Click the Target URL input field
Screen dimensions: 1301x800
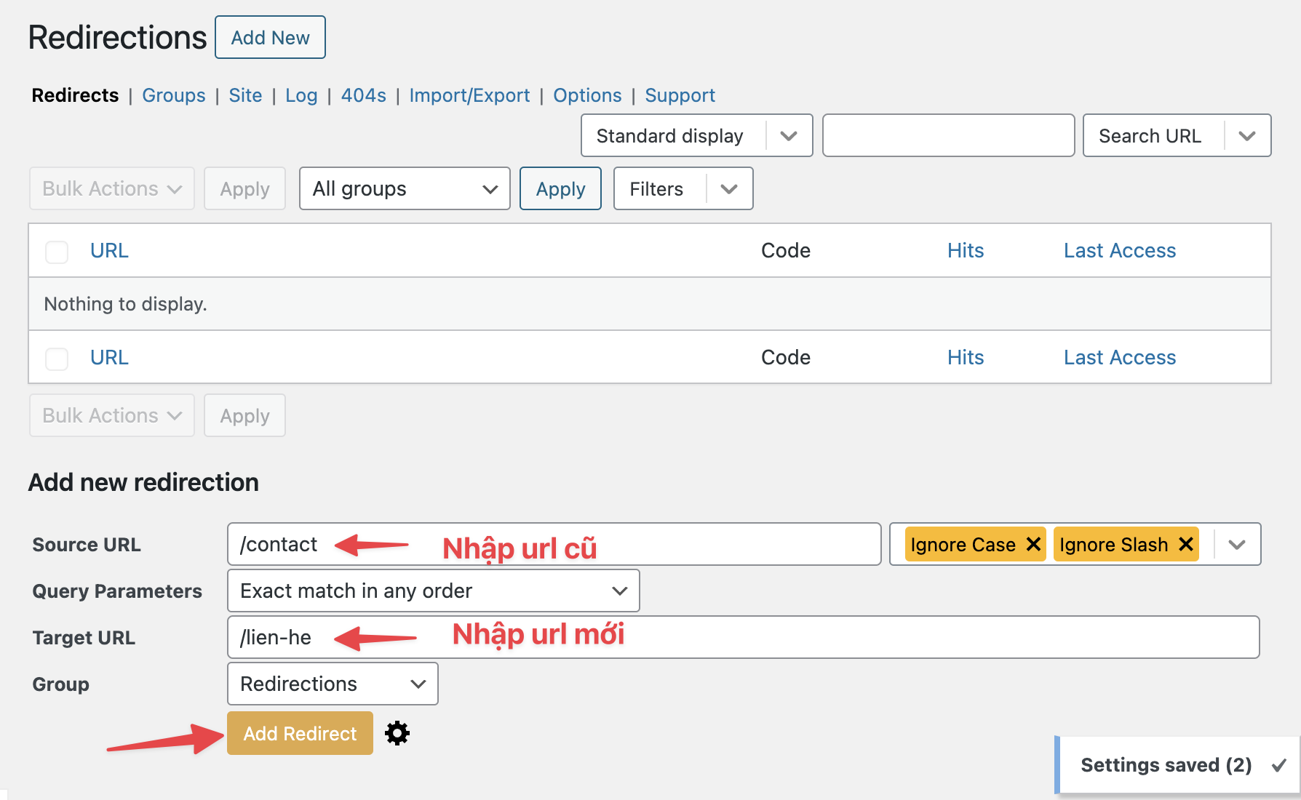click(x=744, y=637)
